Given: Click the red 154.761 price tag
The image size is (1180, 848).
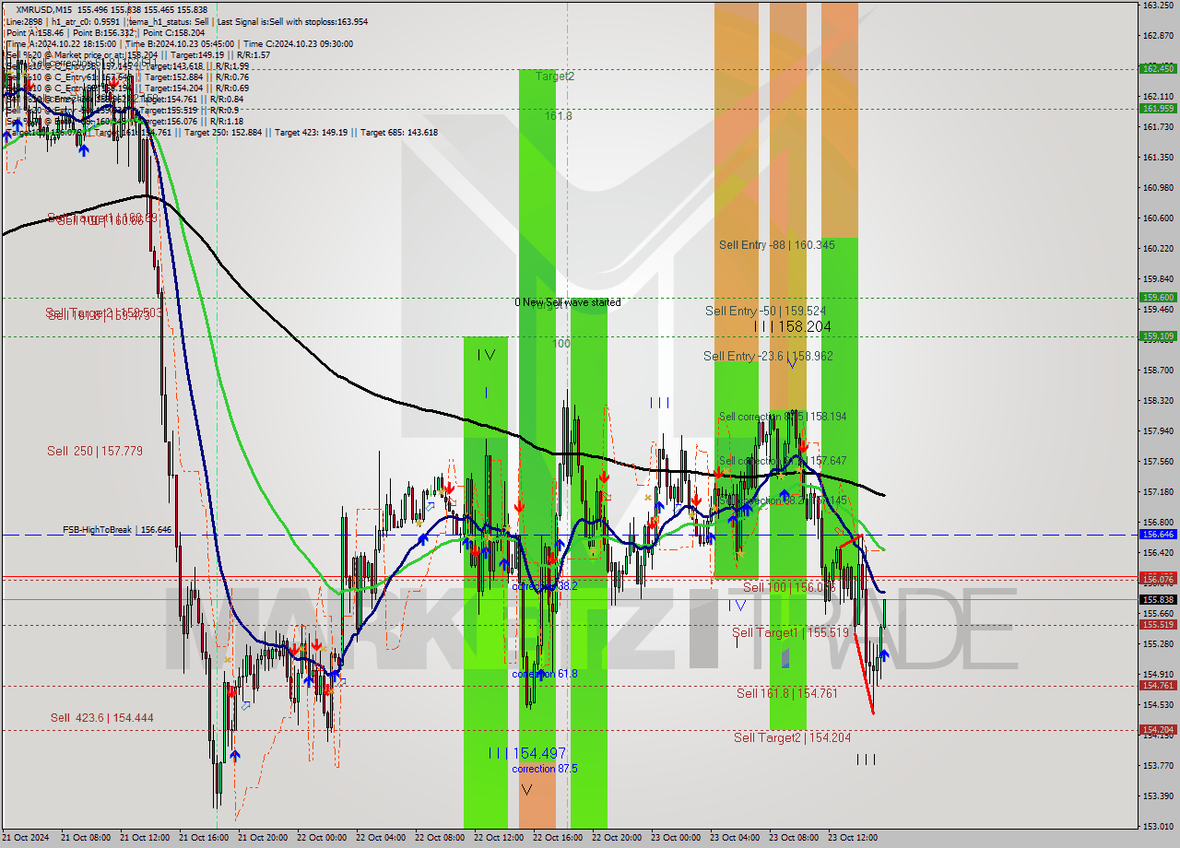Looking at the screenshot, I should pyautogui.click(x=1157, y=685).
